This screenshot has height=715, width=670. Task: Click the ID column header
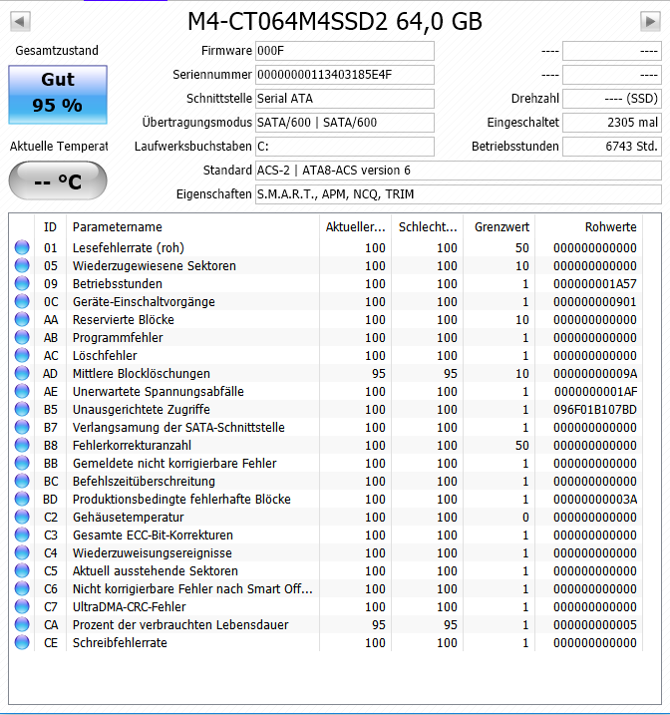(x=50, y=227)
